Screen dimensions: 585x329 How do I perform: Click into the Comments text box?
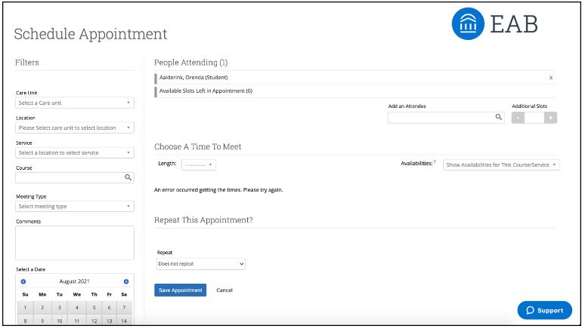(x=74, y=243)
